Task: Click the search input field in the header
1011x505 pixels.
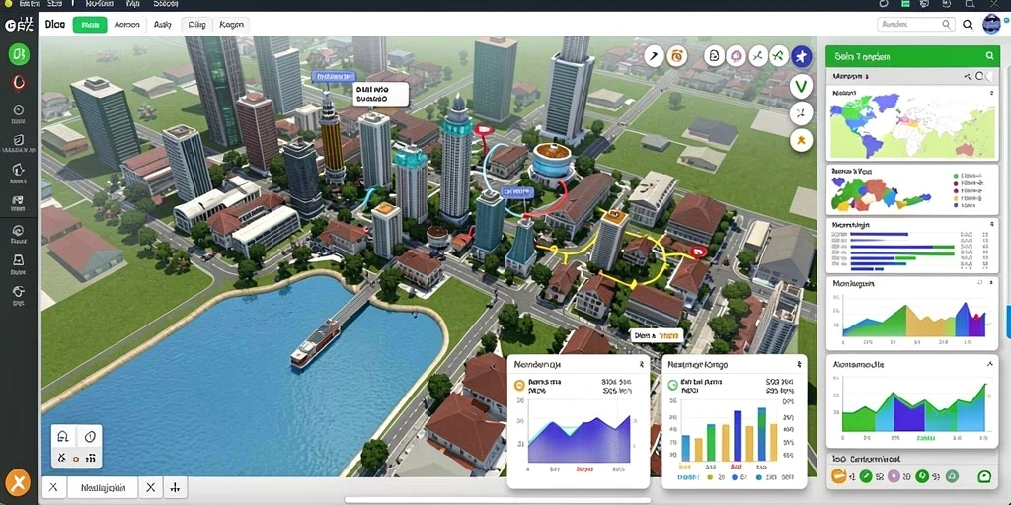Action: pos(915,25)
